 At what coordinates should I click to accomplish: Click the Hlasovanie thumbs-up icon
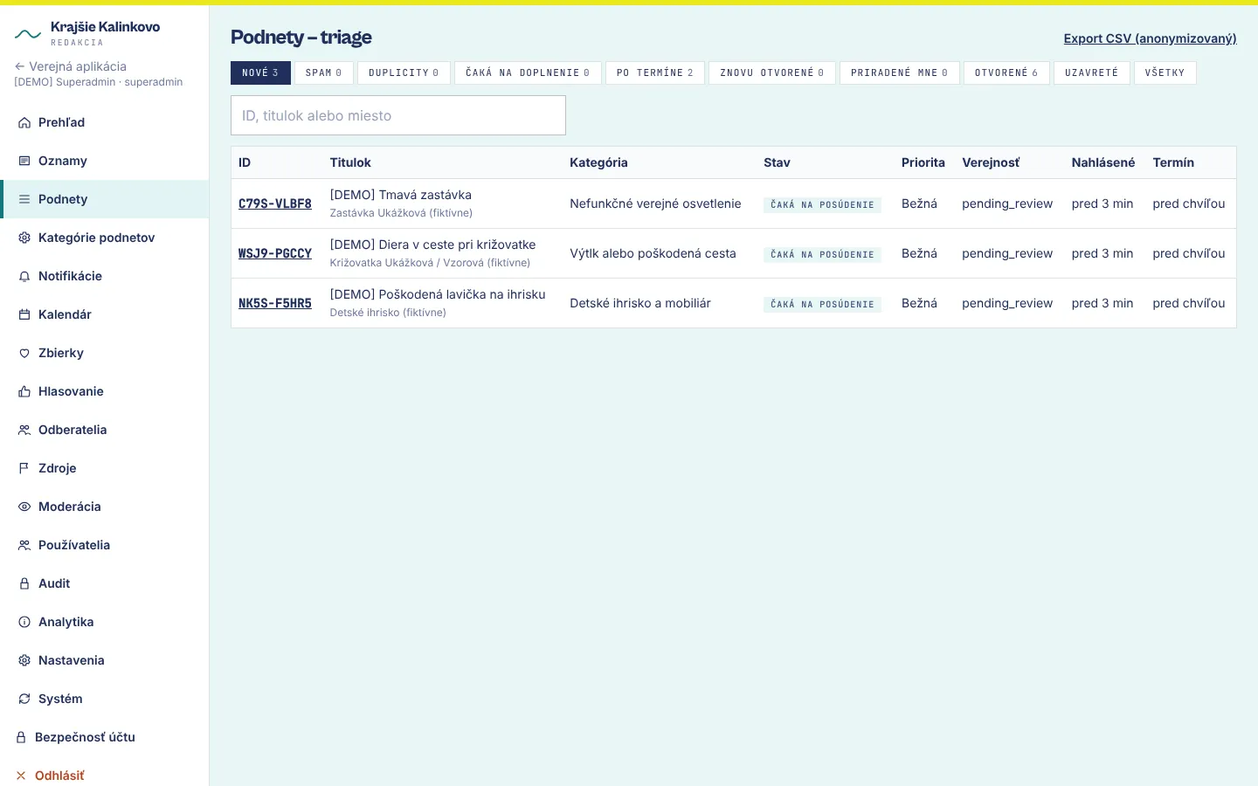pyautogui.click(x=24, y=391)
